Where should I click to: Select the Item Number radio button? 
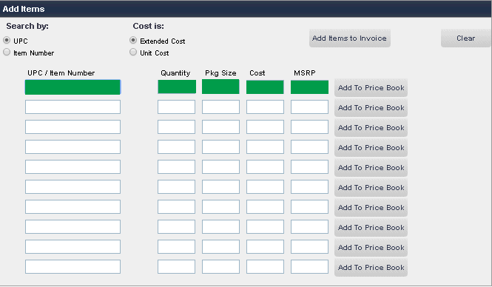click(7, 52)
